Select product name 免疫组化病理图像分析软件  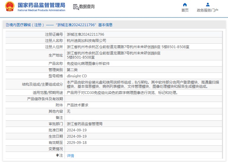(88, 64)
